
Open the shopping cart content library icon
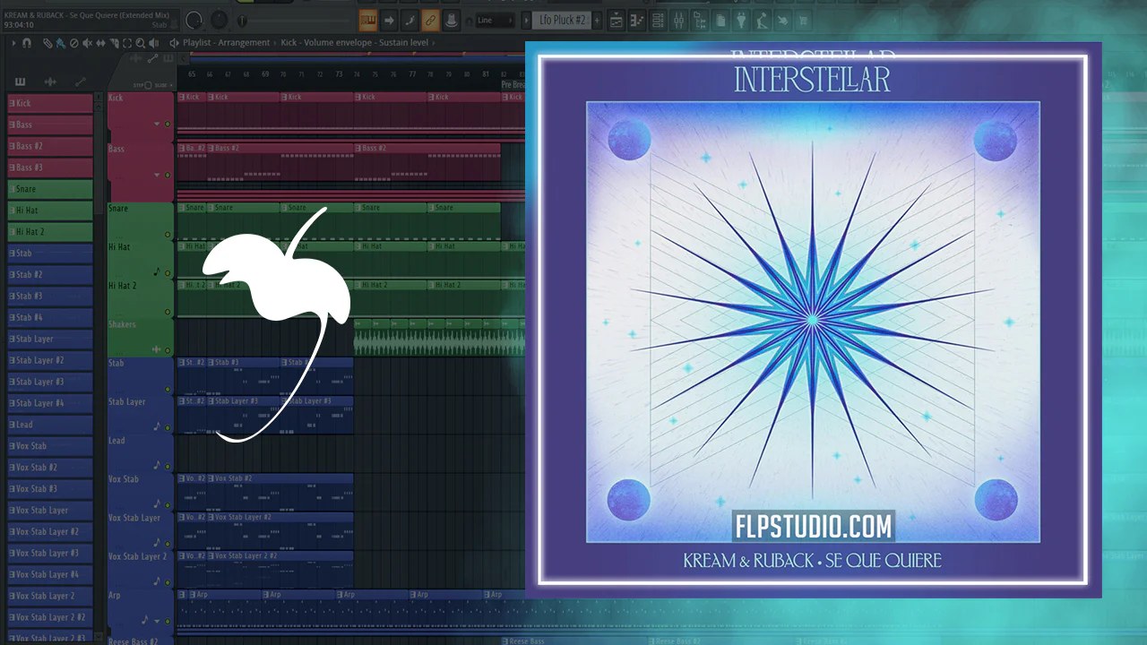click(x=803, y=20)
